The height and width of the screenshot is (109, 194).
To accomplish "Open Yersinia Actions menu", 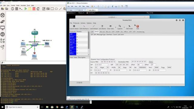I will [x=83, y=23].
